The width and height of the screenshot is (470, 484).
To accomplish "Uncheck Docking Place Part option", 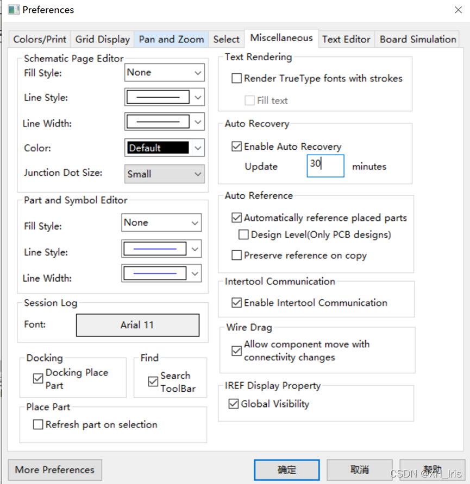I will click(x=38, y=379).
